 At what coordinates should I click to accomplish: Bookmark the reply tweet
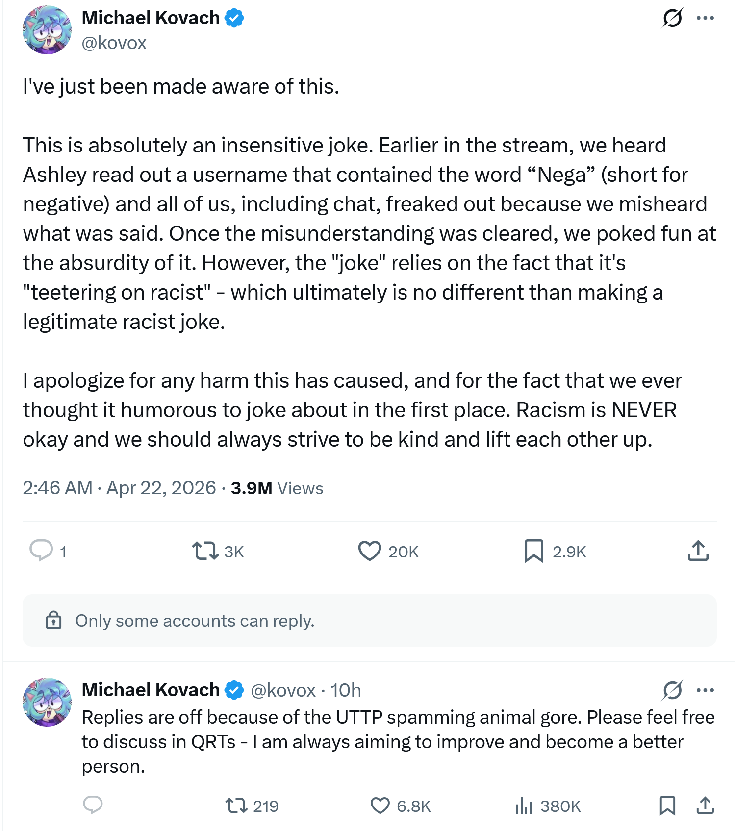[x=667, y=805]
